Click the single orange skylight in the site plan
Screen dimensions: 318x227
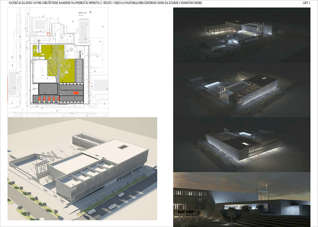[x=76, y=93]
